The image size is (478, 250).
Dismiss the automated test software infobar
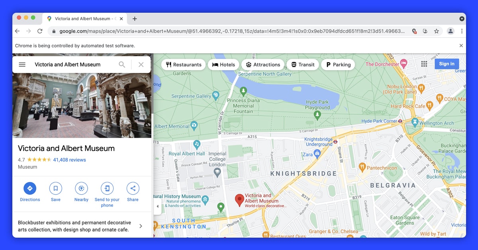461,46
